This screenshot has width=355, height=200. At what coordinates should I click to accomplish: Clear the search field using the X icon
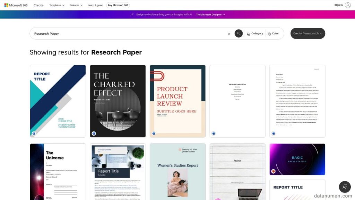click(229, 33)
